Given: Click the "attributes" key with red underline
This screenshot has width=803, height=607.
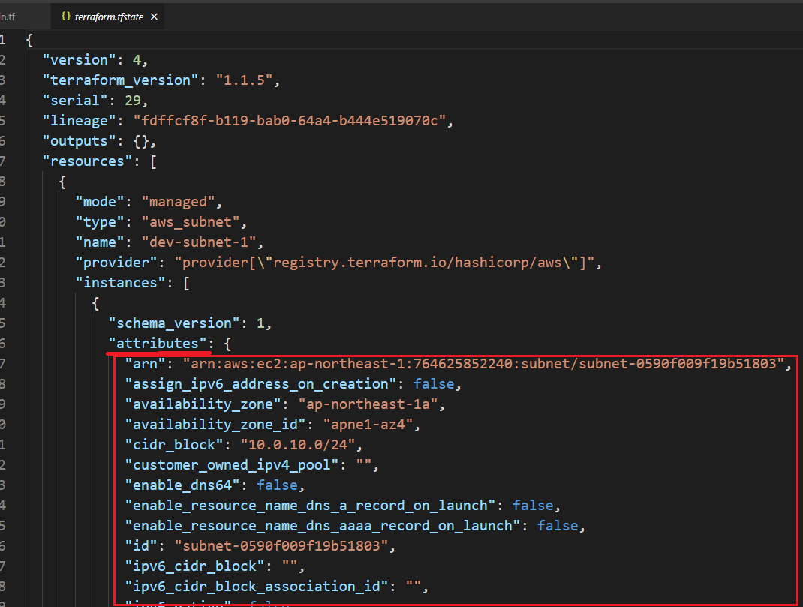Looking at the screenshot, I should 158,342.
